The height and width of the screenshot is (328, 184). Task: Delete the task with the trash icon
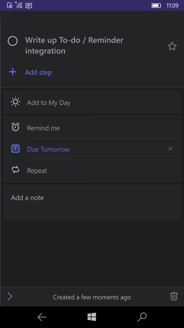[174, 296]
